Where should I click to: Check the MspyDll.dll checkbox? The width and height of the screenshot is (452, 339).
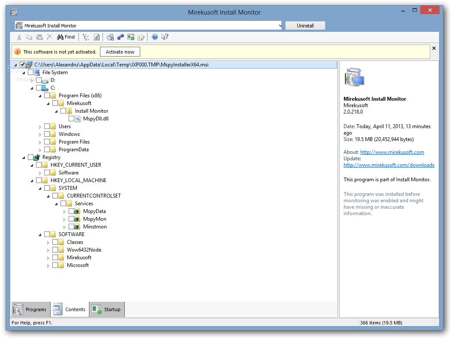71,119
